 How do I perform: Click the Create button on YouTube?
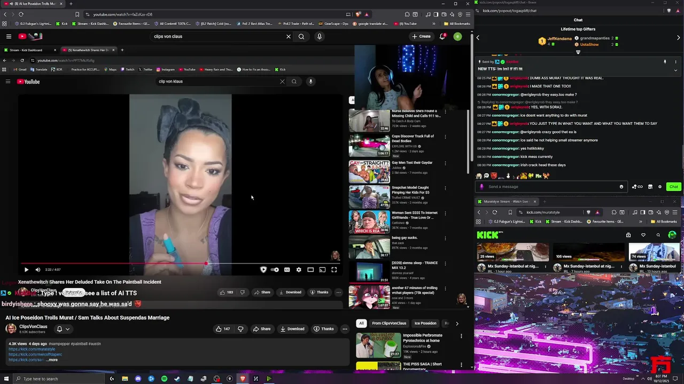tap(422, 36)
